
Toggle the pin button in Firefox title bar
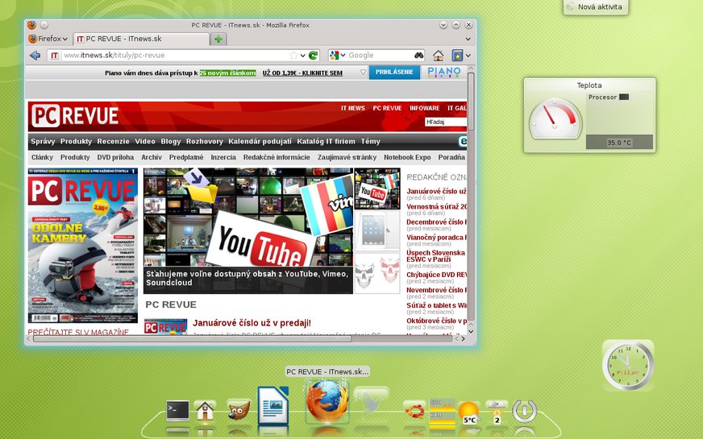pyautogui.click(x=44, y=25)
